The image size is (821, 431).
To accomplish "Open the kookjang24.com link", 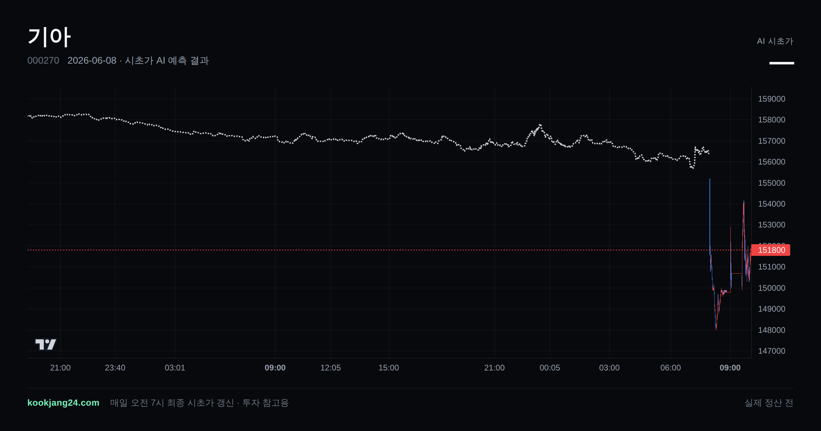I will tap(63, 403).
